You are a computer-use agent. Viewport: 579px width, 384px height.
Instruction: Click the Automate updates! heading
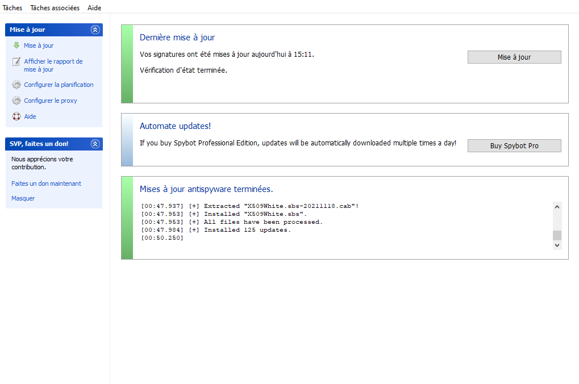pyautogui.click(x=176, y=126)
